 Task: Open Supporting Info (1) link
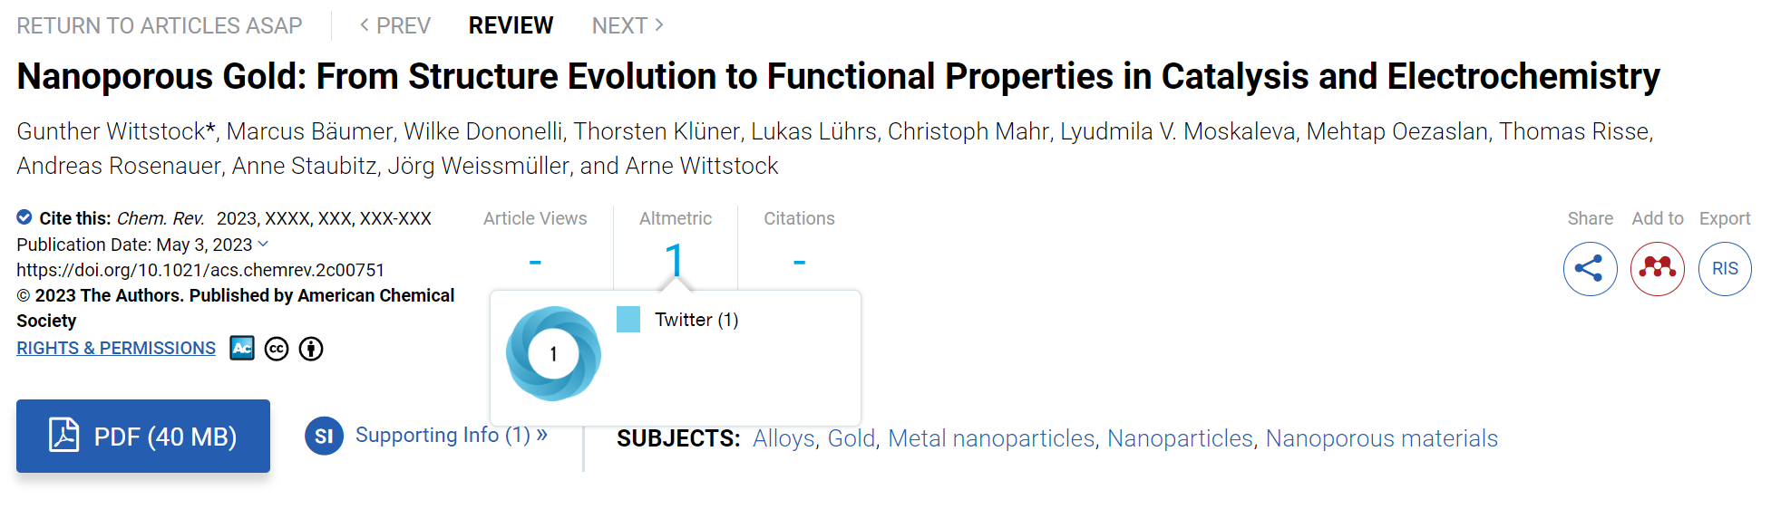coord(451,436)
